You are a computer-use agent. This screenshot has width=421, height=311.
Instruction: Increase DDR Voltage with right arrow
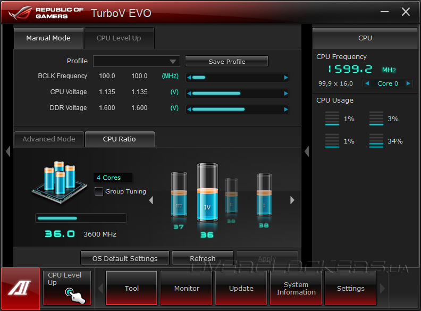[285, 110]
